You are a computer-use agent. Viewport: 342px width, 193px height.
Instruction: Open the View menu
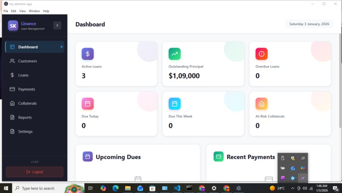(x=22, y=11)
